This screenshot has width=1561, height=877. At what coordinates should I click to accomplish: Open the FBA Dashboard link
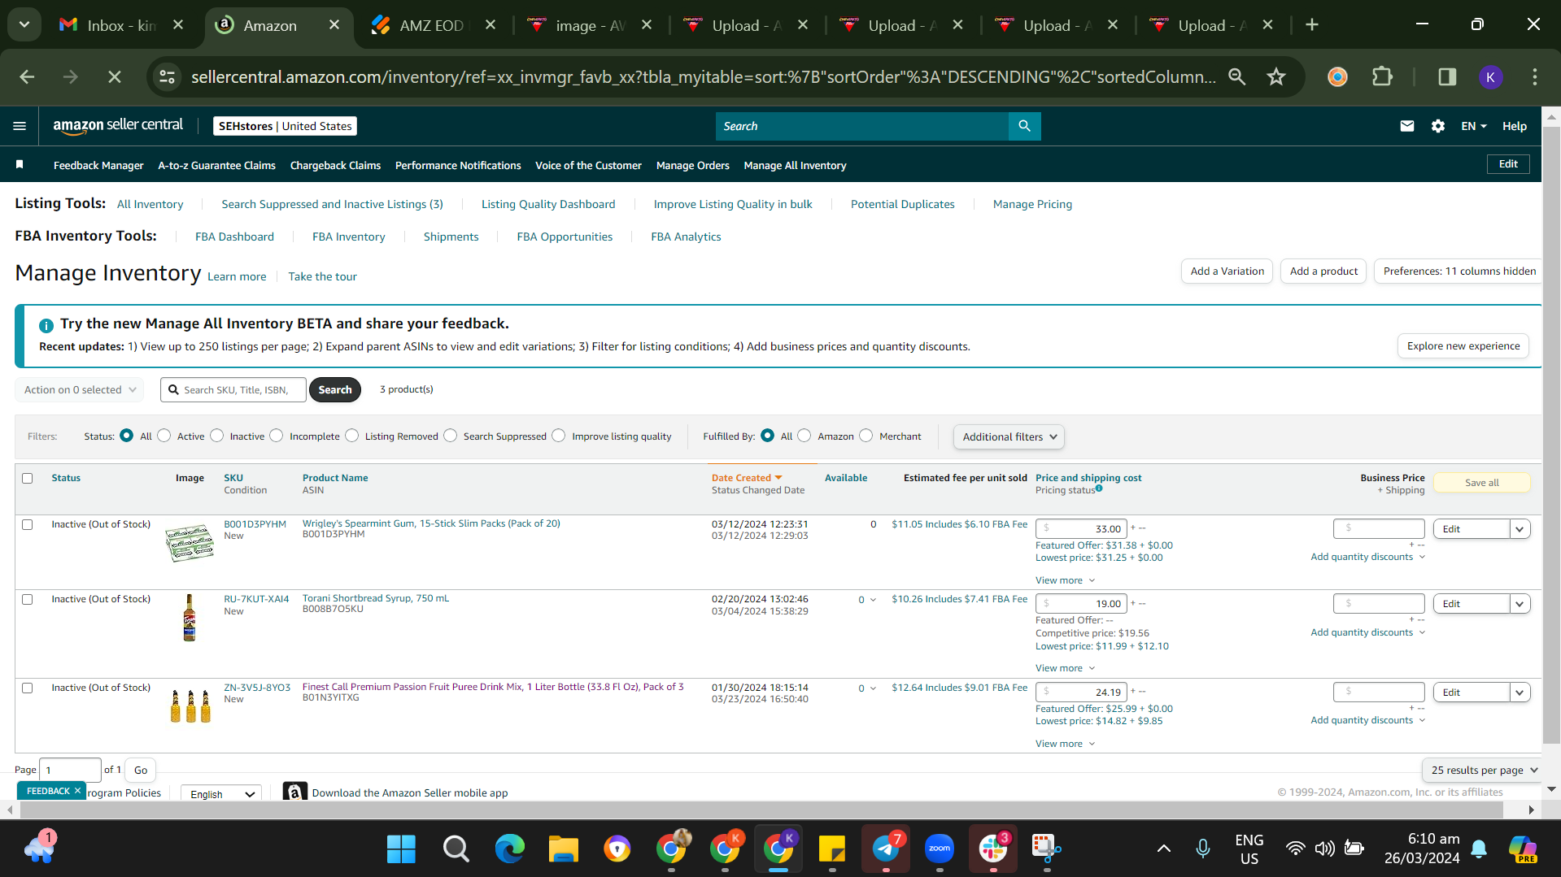tap(234, 237)
